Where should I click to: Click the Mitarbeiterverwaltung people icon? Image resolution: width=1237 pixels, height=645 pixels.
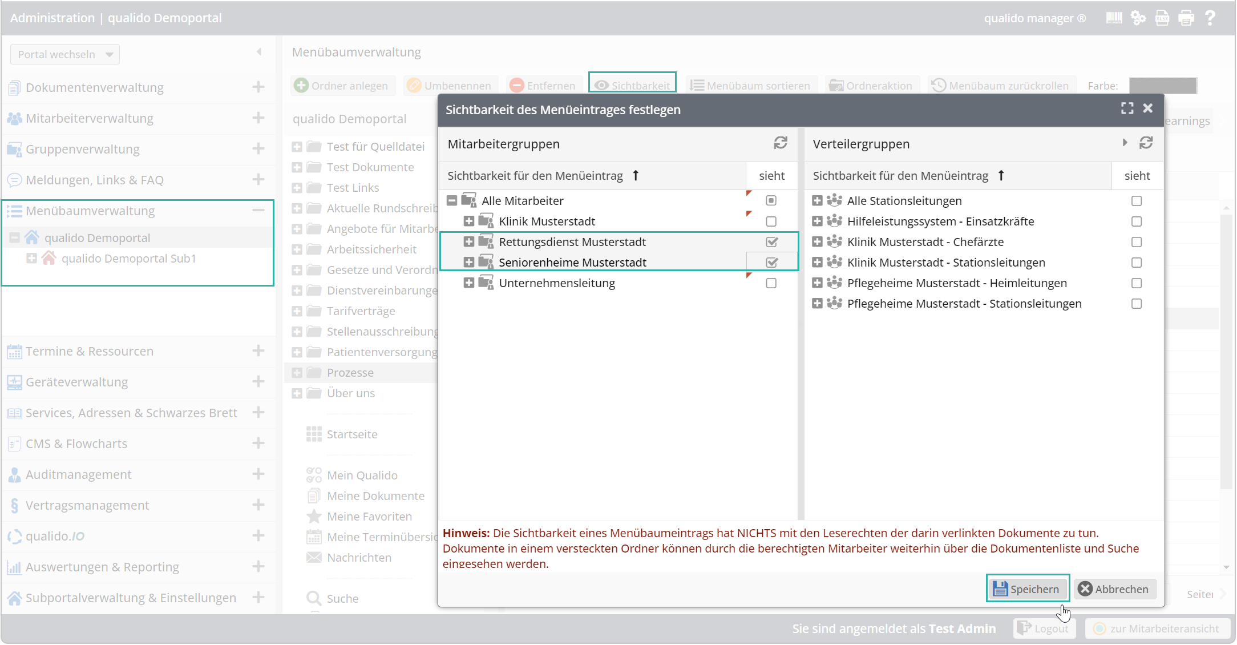point(14,118)
